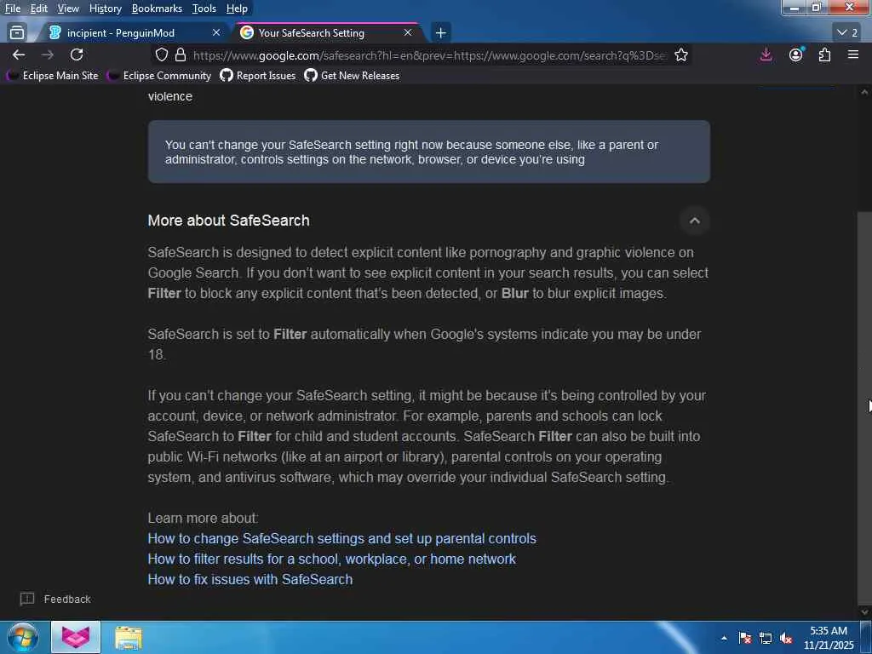Viewport: 872px width, 654px height.
Task: Click the SafeSearch locked notice box
Action: (429, 152)
